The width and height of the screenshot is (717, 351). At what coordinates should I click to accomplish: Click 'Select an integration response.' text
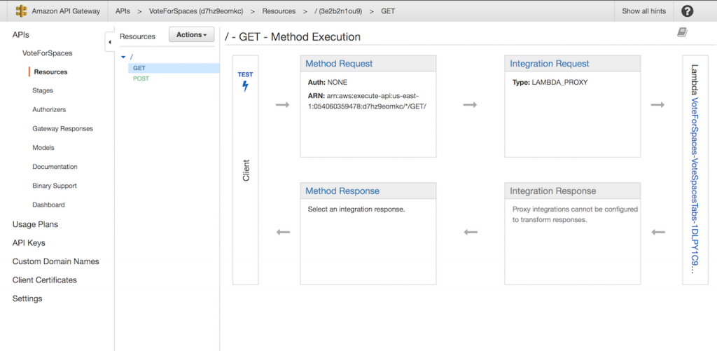tap(356, 209)
